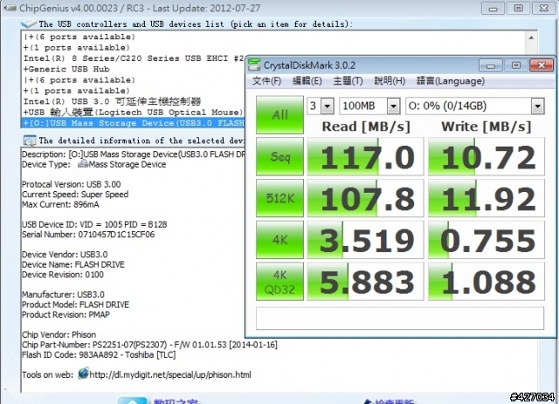Click the Flash ID Code 983AA892 line
Image resolution: width=559 pixels, height=404 pixels.
coord(99,354)
